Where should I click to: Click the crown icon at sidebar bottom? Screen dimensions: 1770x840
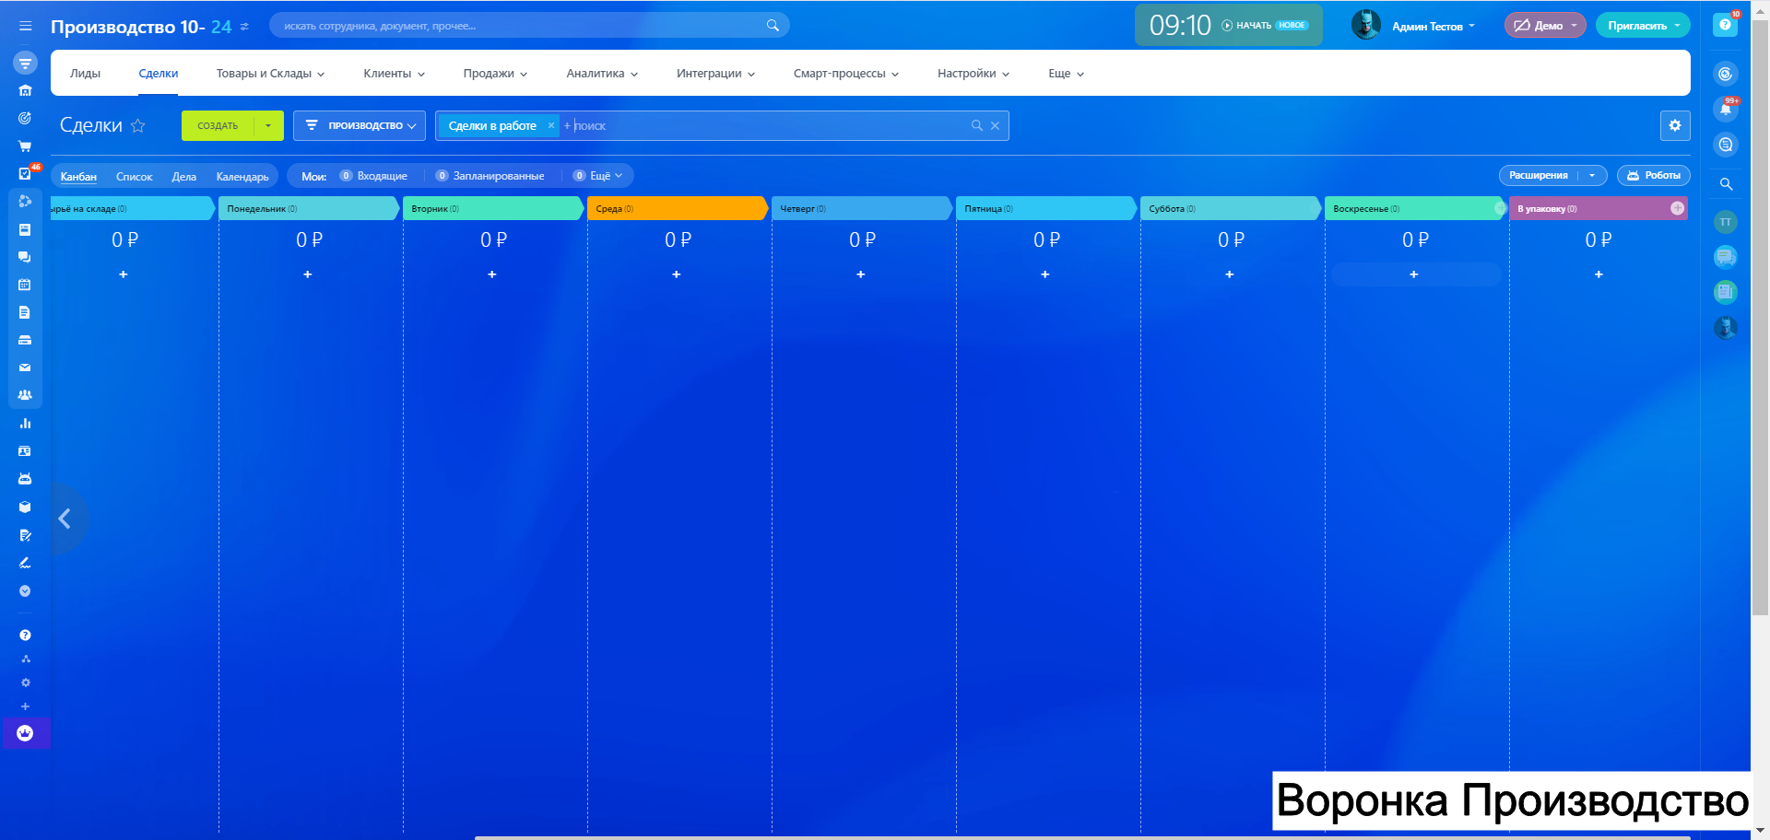coord(25,733)
